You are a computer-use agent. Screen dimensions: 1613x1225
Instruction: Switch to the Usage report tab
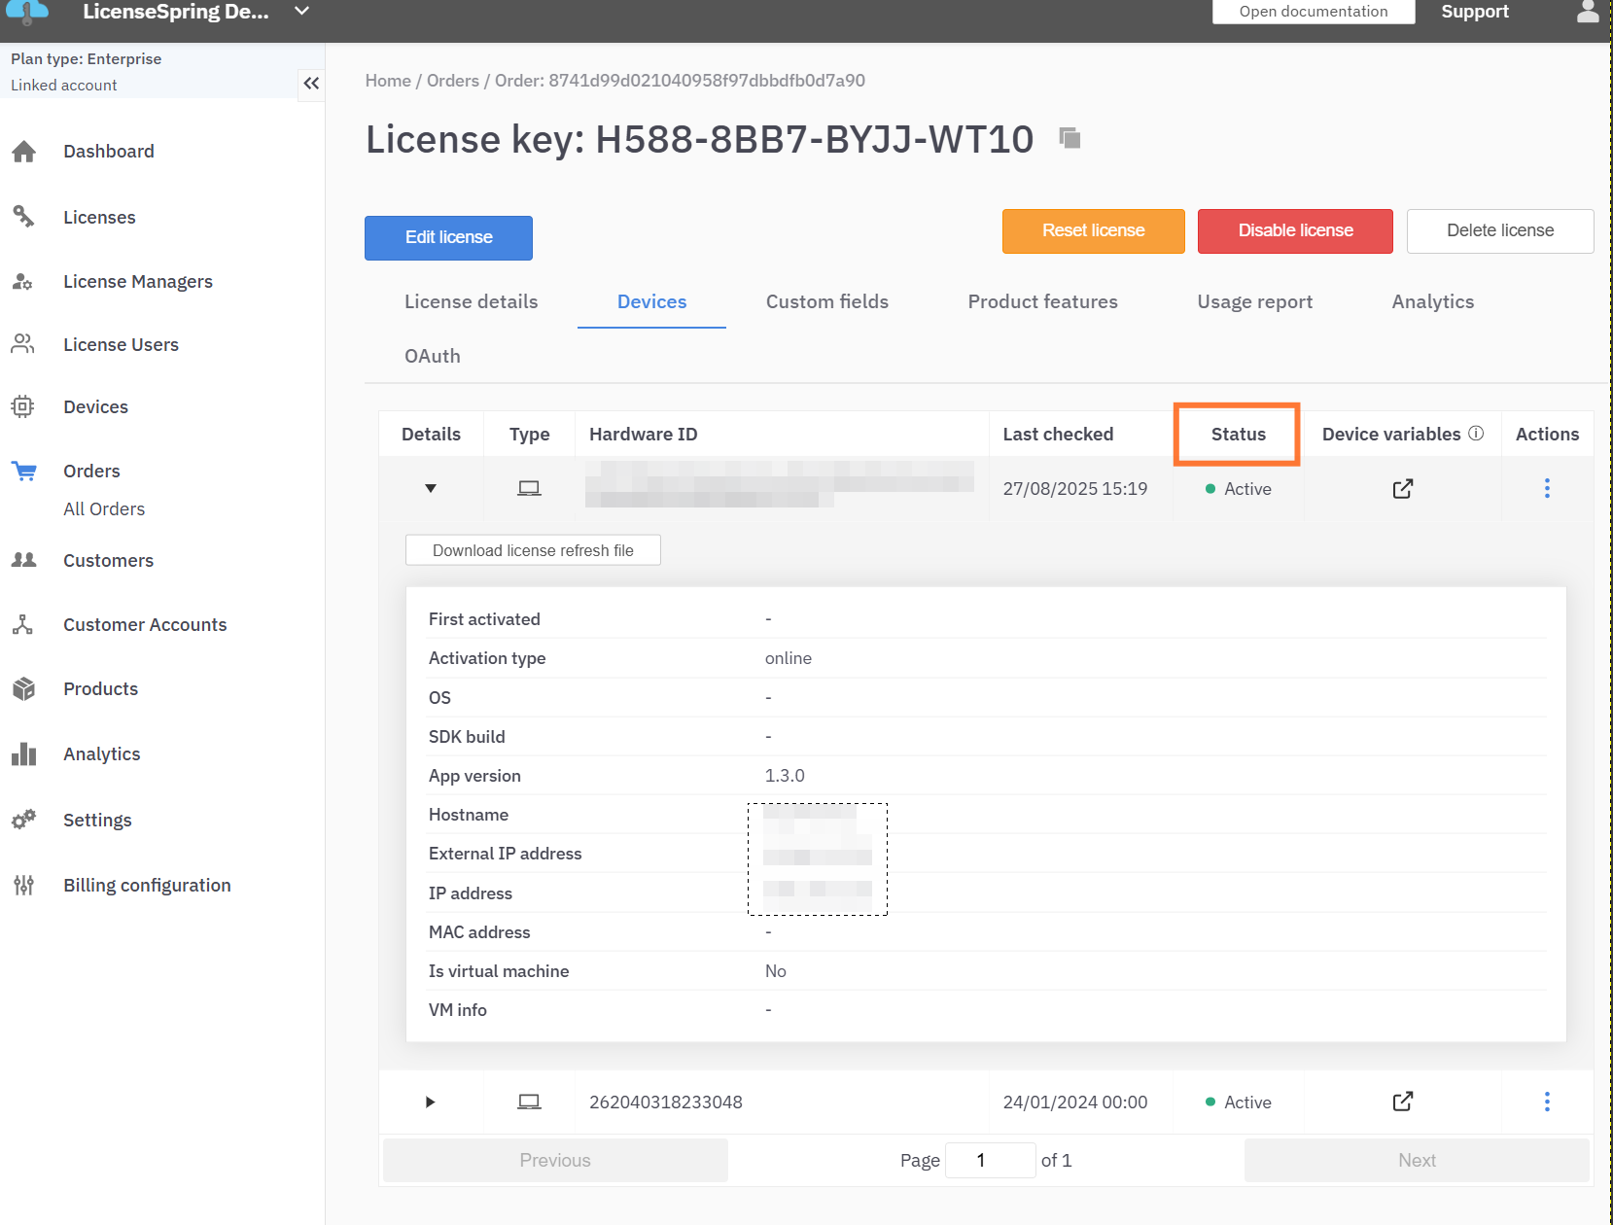tap(1254, 301)
